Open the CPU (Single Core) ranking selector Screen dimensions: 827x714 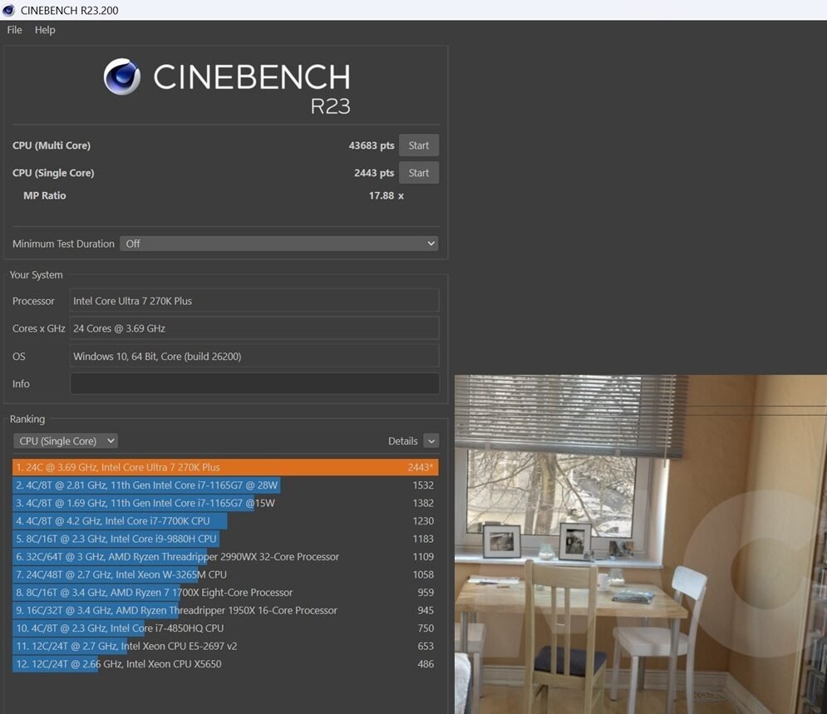(x=66, y=441)
